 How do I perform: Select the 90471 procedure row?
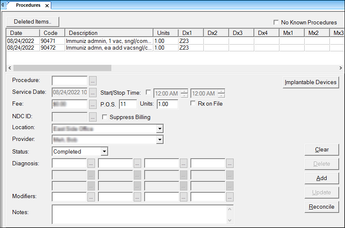(x=175, y=41)
